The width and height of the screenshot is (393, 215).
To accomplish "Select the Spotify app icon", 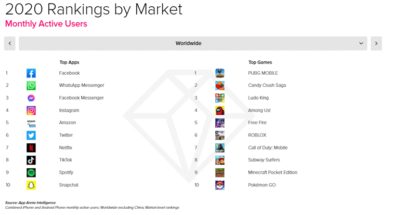I will [x=31, y=172].
